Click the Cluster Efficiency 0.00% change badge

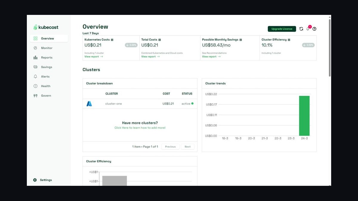pos(308,45)
